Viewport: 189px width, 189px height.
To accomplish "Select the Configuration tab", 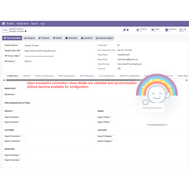I will coord(13,76).
